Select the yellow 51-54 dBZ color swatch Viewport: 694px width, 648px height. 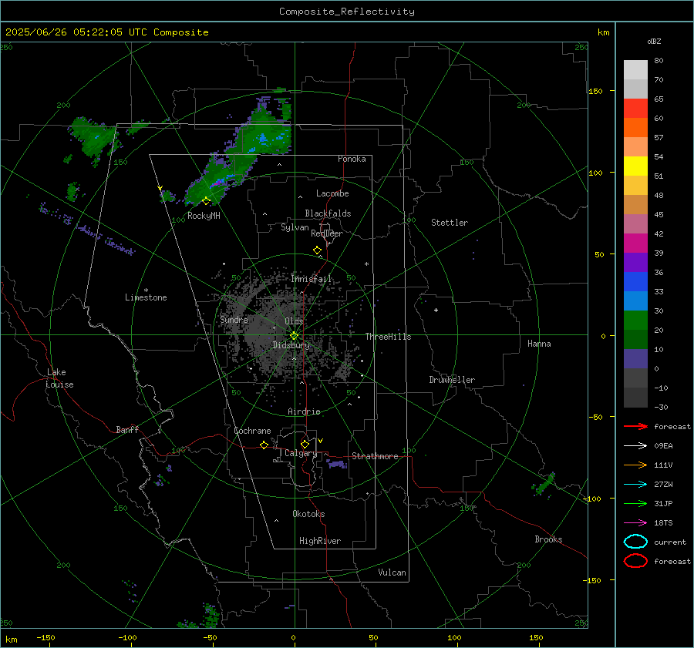(635, 166)
